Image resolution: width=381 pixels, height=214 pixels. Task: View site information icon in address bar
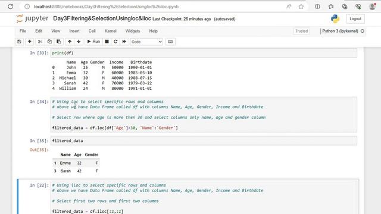pos(27,7)
